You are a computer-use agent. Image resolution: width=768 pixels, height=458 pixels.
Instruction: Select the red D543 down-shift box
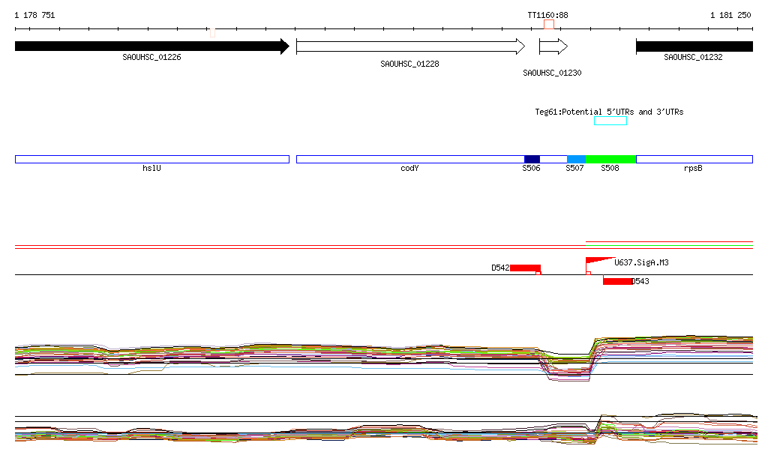coord(617,281)
